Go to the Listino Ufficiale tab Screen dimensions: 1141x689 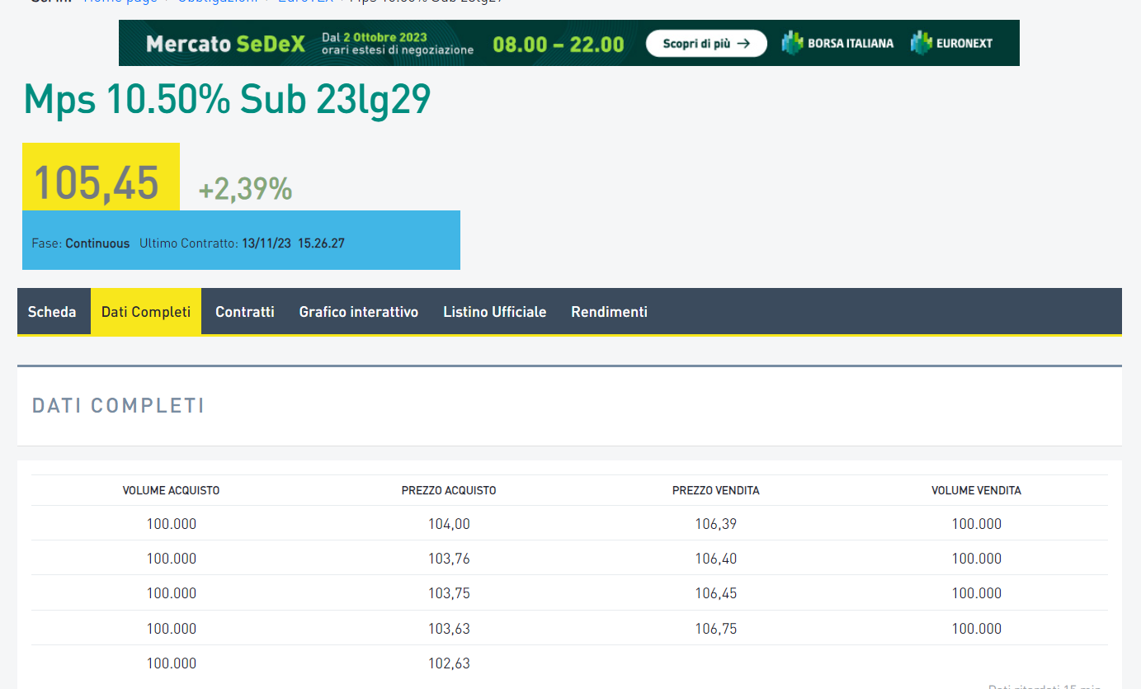coord(495,312)
